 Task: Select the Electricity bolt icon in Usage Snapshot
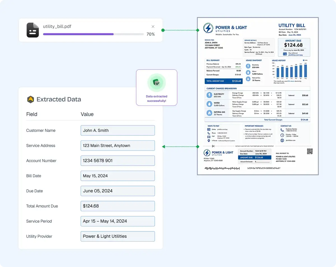[x=248, y=65]
